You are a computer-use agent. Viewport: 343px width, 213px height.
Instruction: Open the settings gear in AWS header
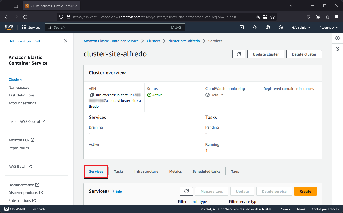coord(281,27)
